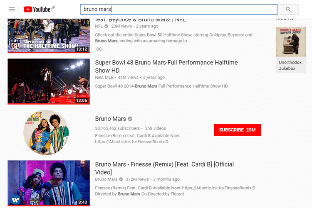Click the '258 videos' text

pos(156,128)
